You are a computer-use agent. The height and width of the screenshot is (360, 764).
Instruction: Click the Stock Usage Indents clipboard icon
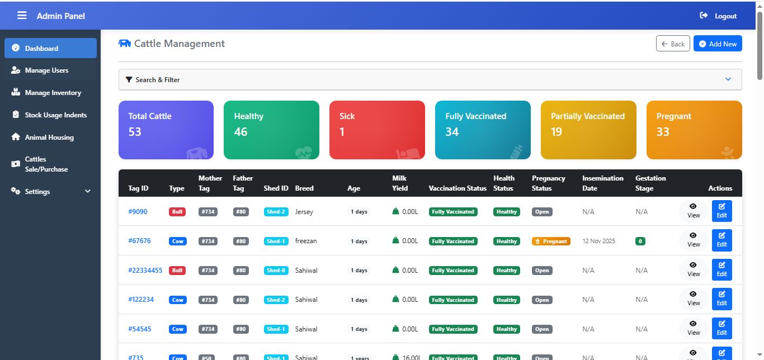(16, 115)
